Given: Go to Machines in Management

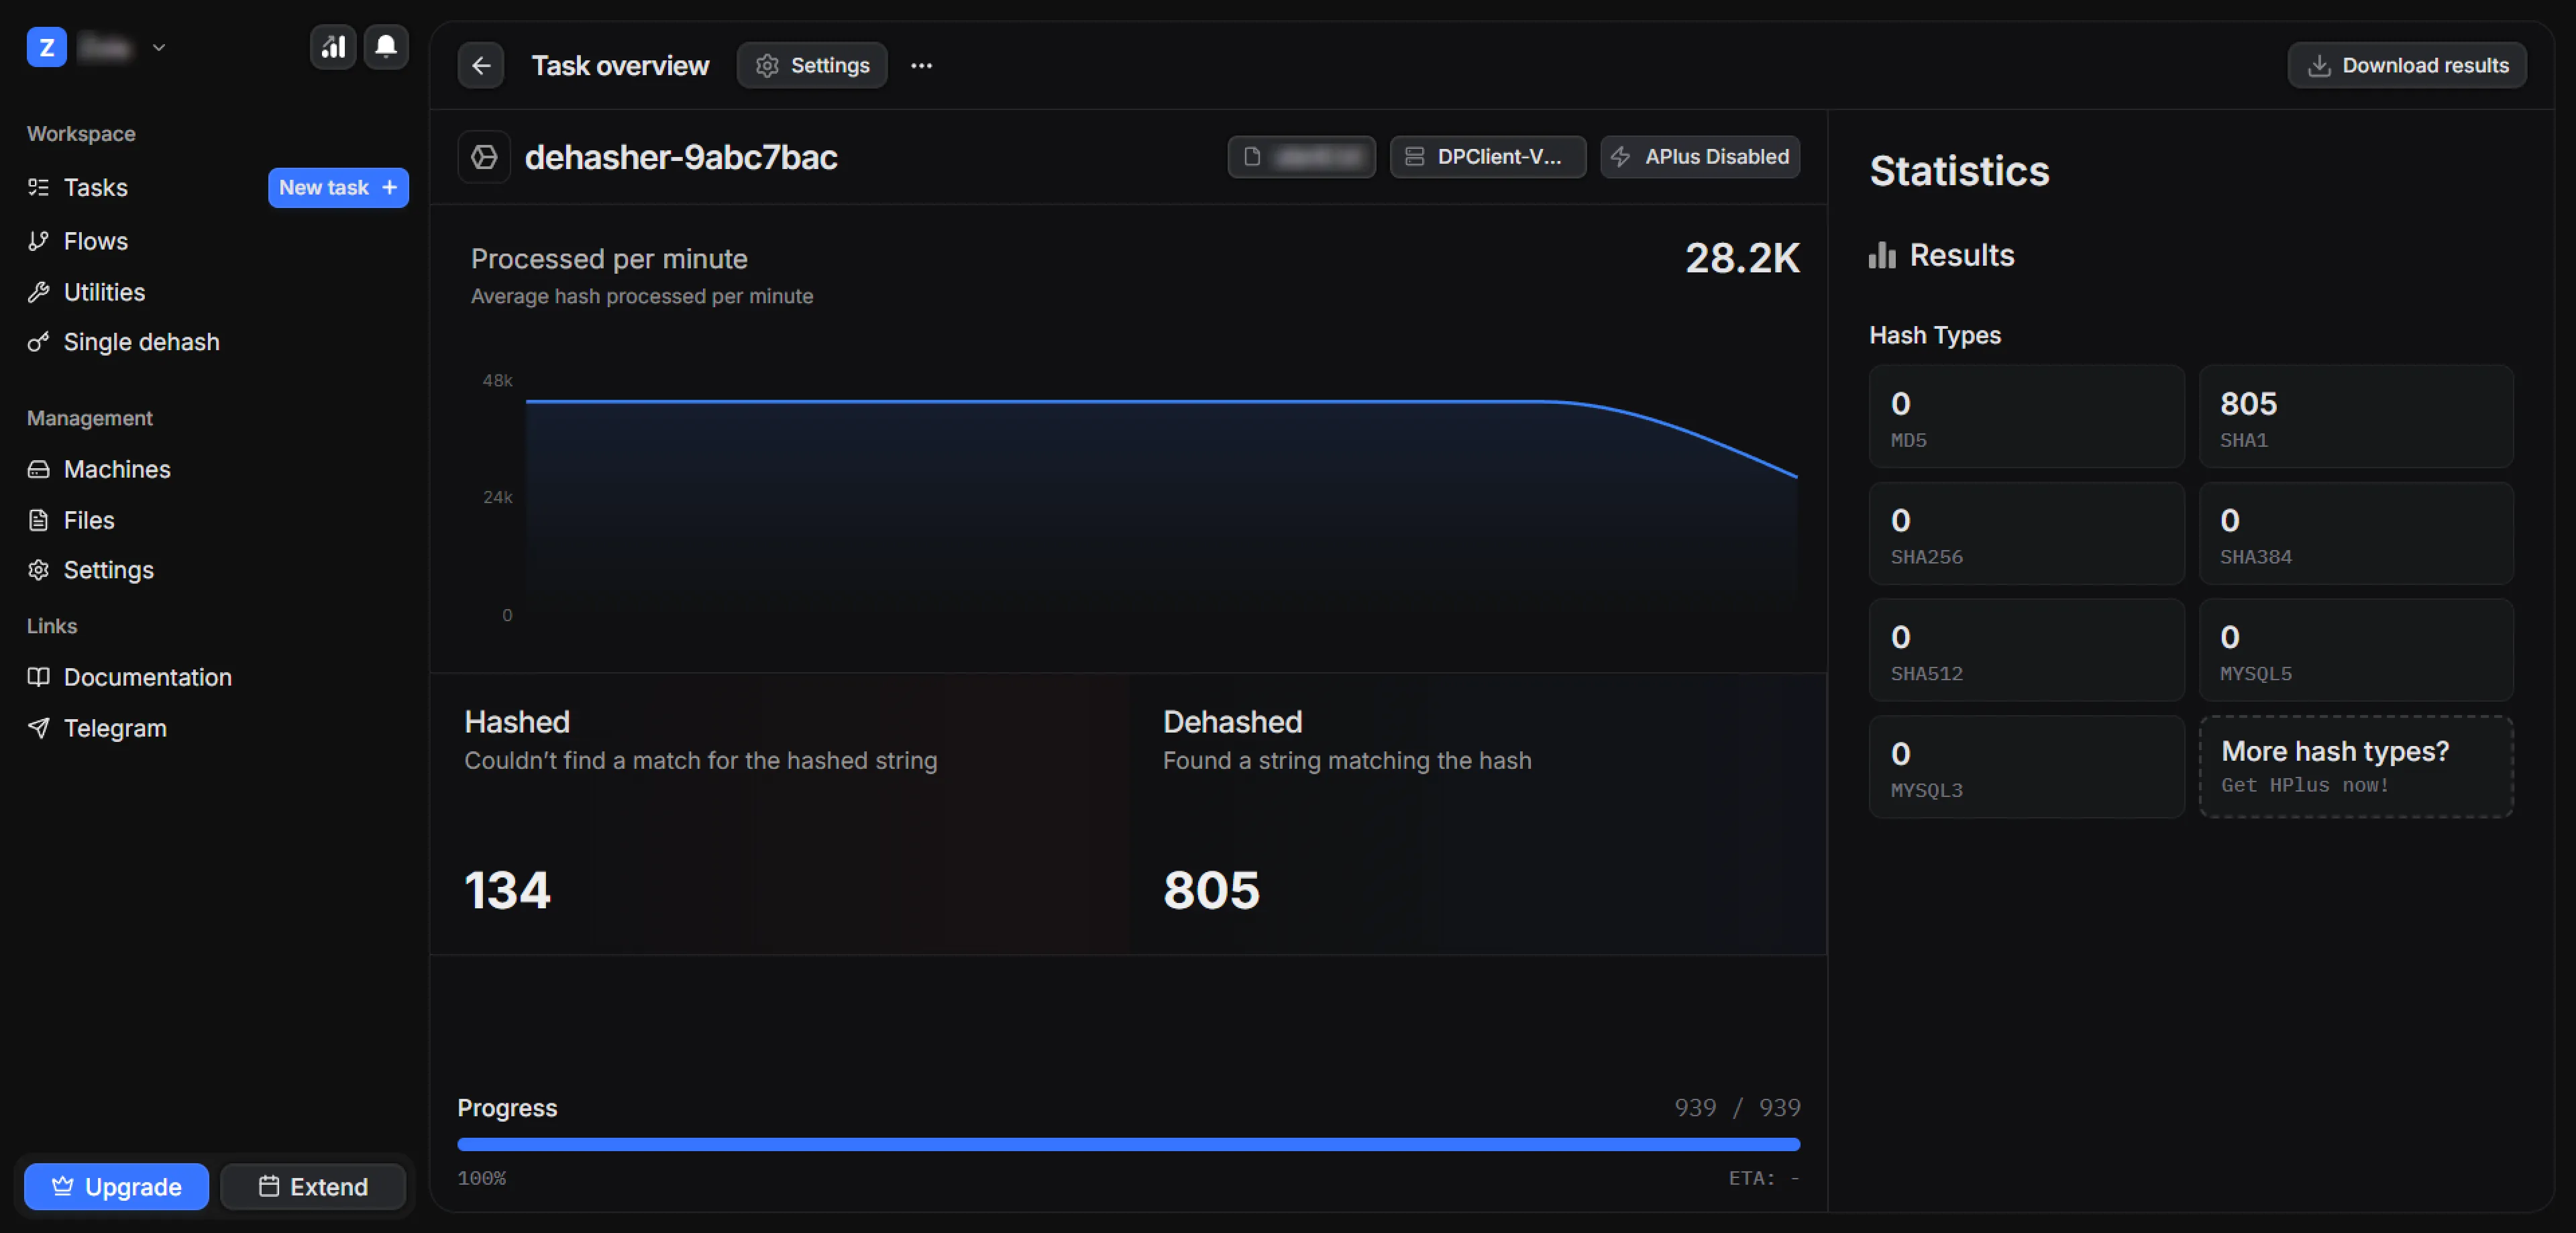Looking at the screenshot, I should point(117,470).
